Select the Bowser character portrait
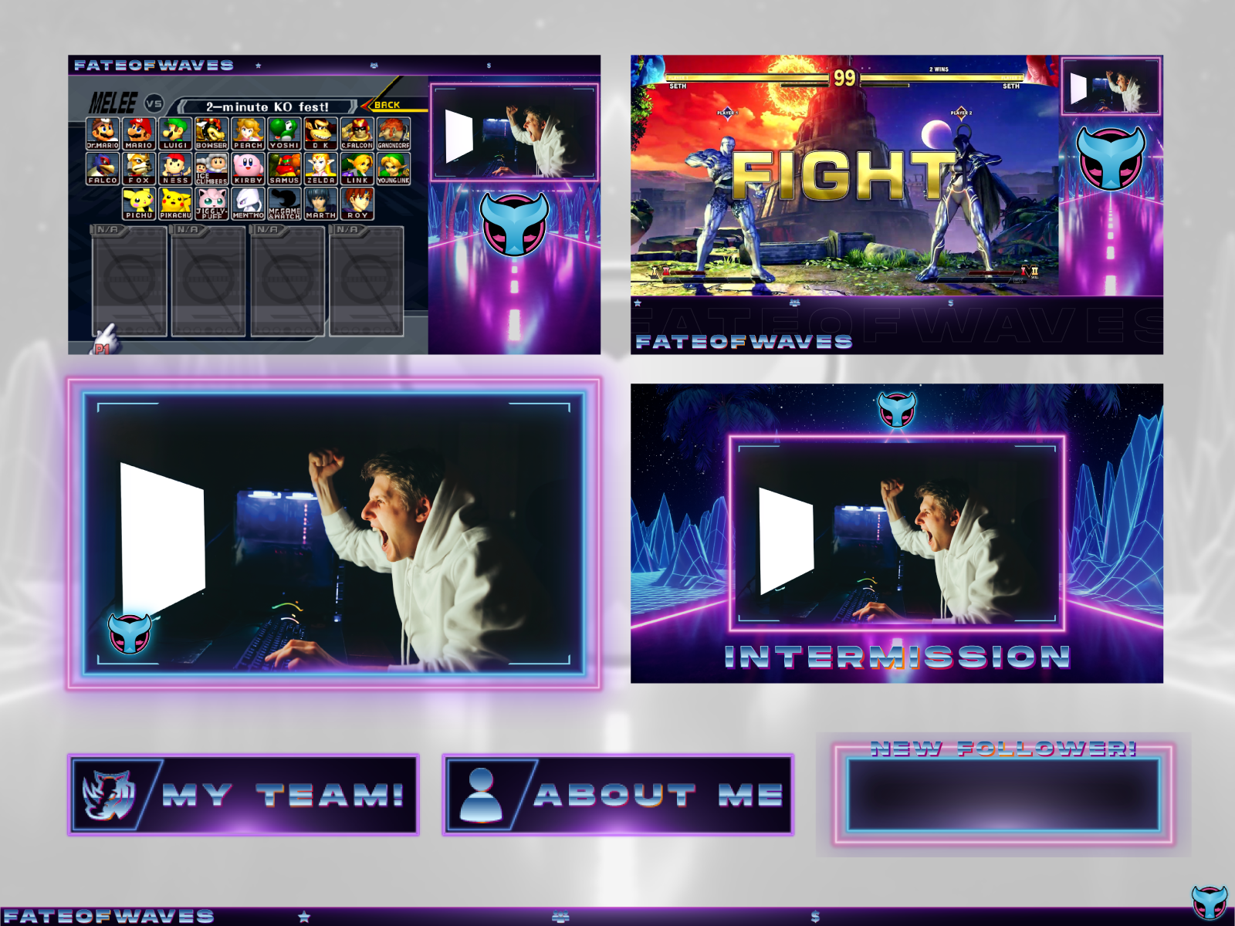The height and width of the screenshot is (926, 1235). click(x=211, y=133)
